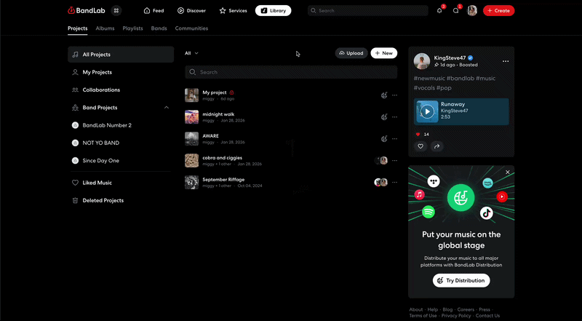This screenshot has height=321, width=582.
Task: Like KingSteve47's post with heart button
Action: pos(420,146)
